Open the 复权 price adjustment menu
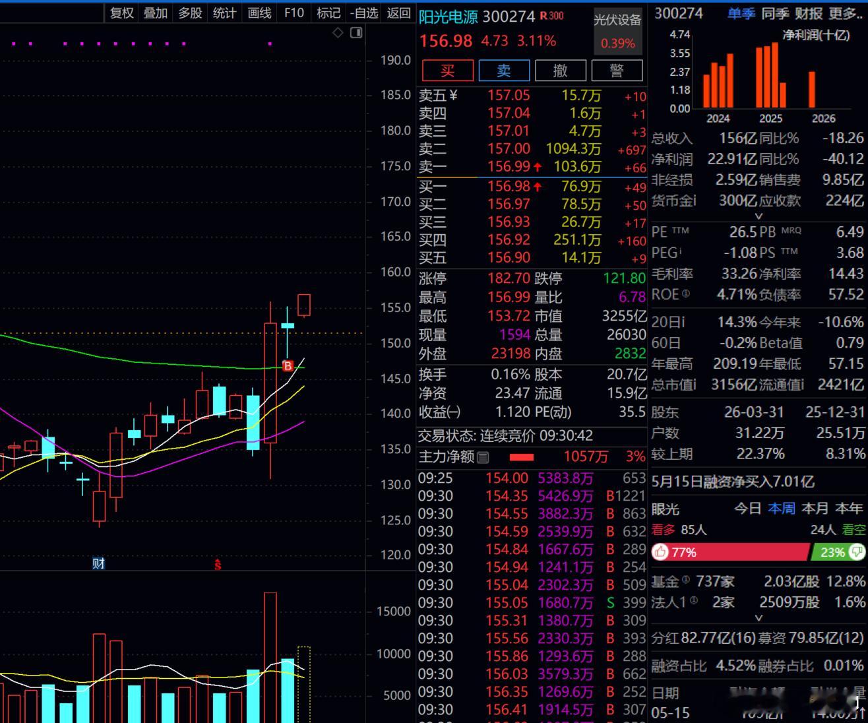The width and height of the screenshot is (868, 723). (x=122, y=13)
